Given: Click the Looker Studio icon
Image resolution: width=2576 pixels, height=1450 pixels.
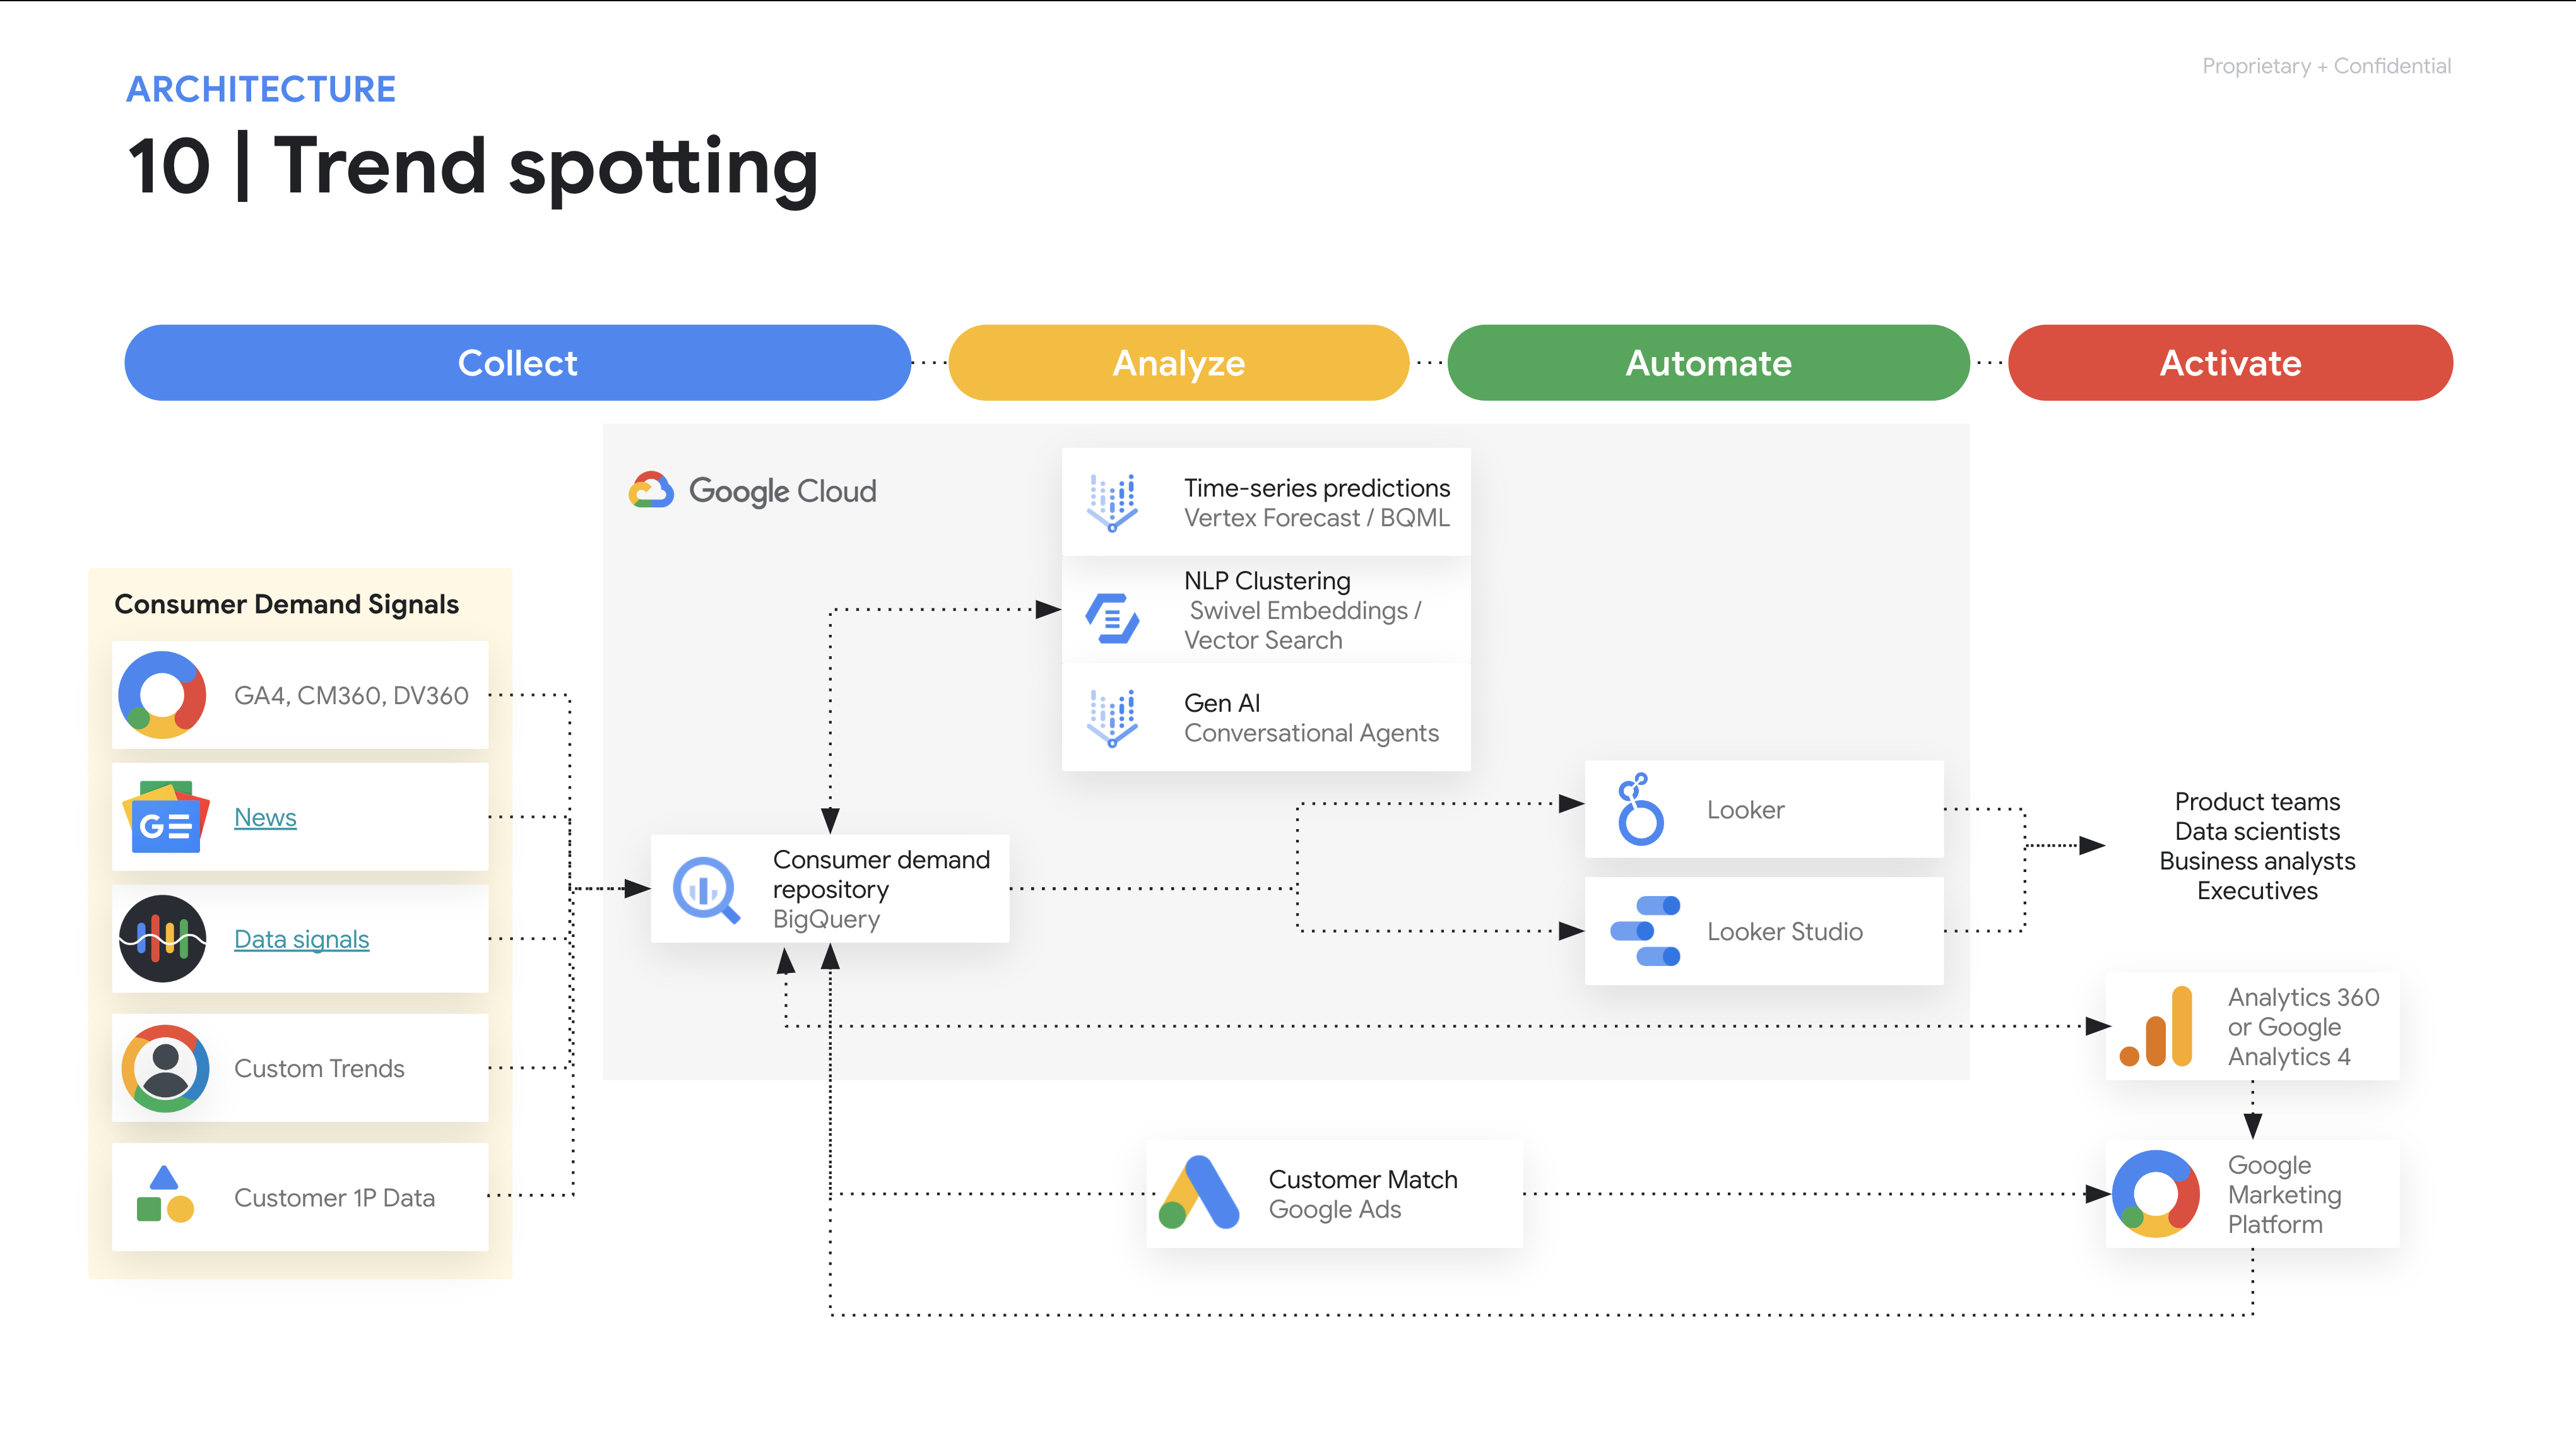Looking at the screenshot, I should coord(1645,931).
